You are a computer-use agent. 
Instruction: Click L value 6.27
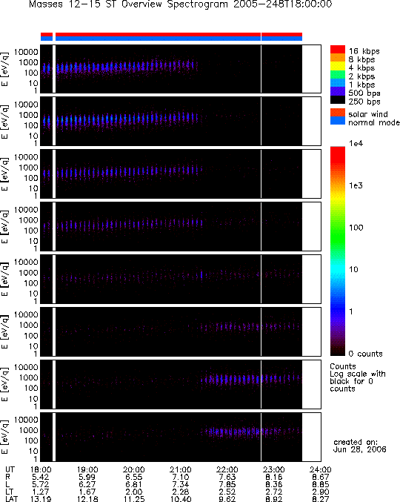[87, 484]
